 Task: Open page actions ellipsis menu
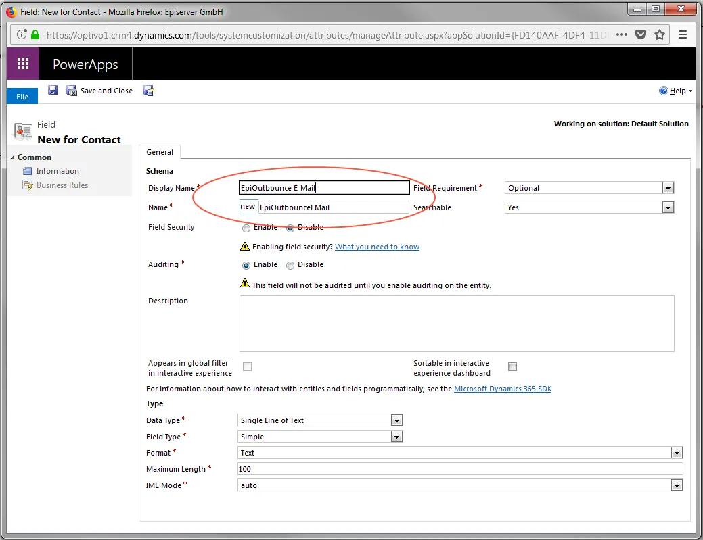point(621,34)
